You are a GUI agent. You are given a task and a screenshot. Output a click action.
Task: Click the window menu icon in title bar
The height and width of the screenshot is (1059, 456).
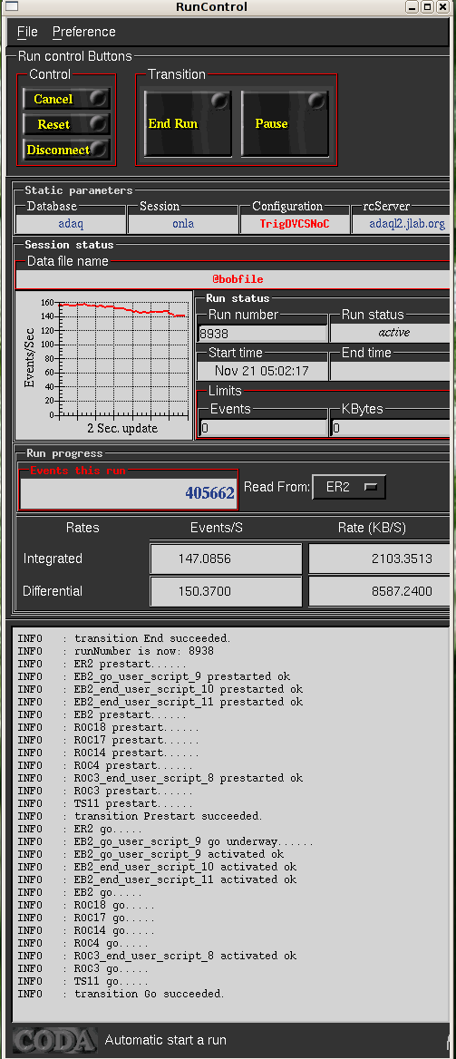click(12, 6)
